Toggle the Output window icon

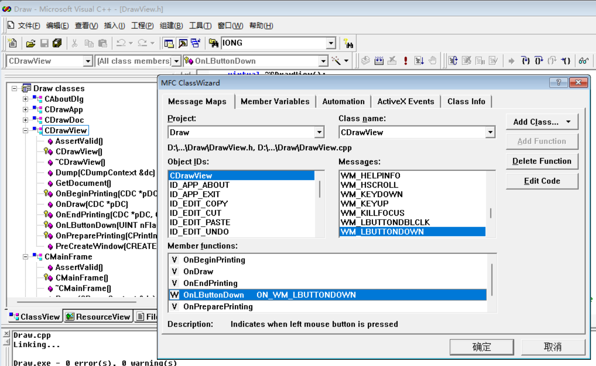coord(182,43)
